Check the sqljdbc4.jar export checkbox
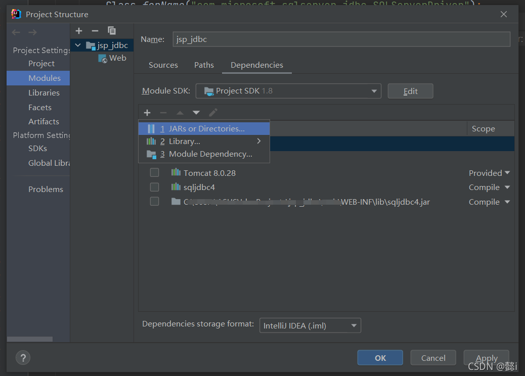This screenshot has height=376, width=525. tap(154, 202)
